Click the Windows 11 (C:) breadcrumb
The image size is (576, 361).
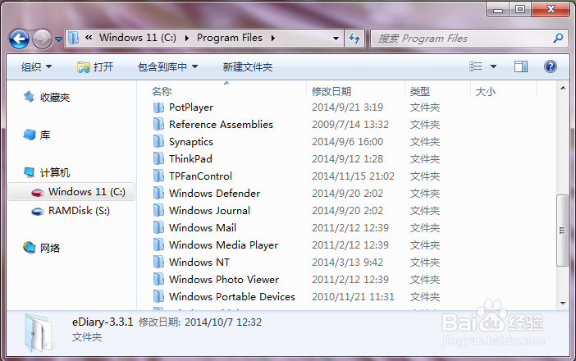click(137, 38)
